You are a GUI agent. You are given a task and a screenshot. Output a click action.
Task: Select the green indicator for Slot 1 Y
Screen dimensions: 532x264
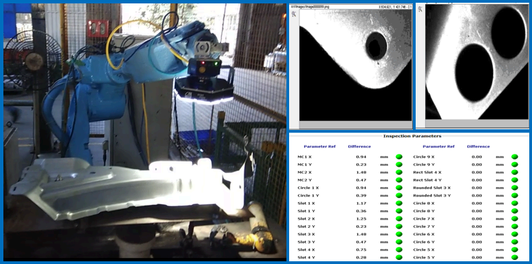tap(399, 211)
